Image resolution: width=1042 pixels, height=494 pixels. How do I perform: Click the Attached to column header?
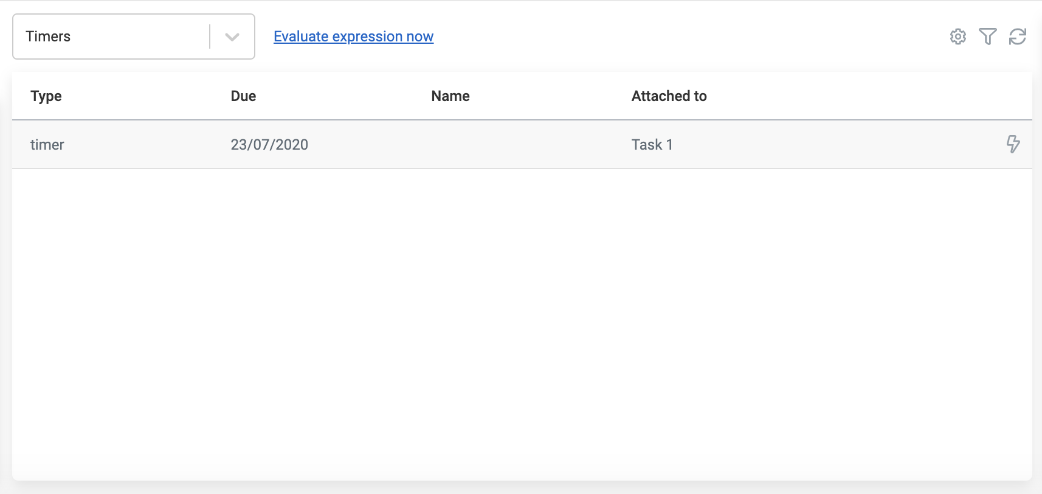[x=669, y=96]
